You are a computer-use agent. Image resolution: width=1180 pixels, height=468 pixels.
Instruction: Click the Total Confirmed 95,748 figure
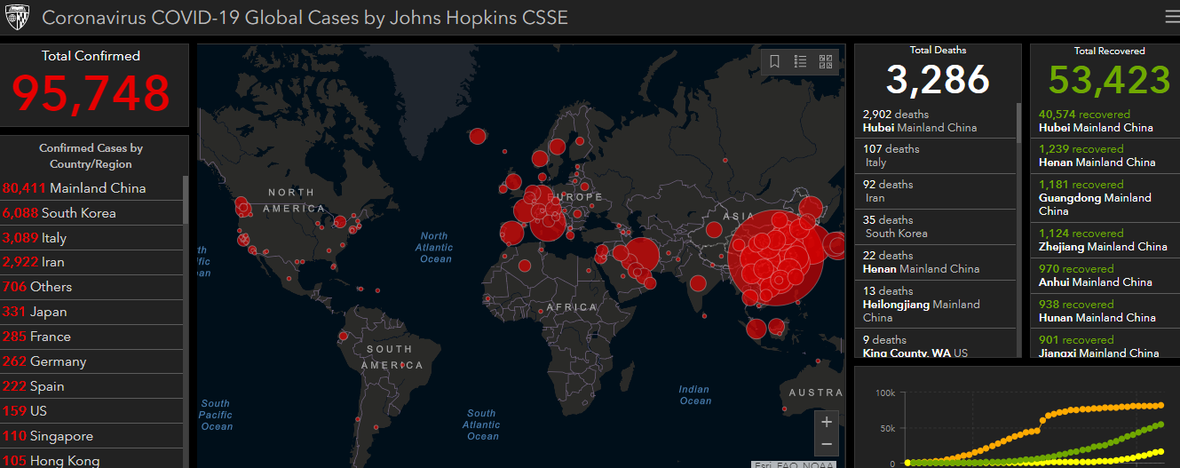(x=91, y=92)
